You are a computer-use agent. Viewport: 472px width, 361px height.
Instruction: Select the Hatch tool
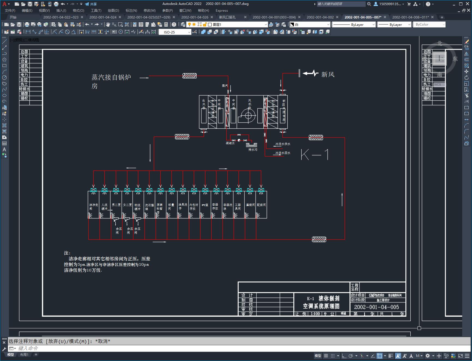tap(4, 125)
